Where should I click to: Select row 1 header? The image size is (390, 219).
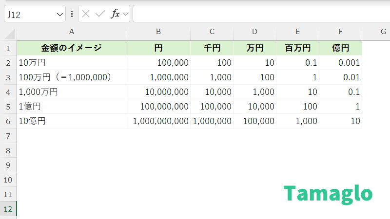point(8,48)
